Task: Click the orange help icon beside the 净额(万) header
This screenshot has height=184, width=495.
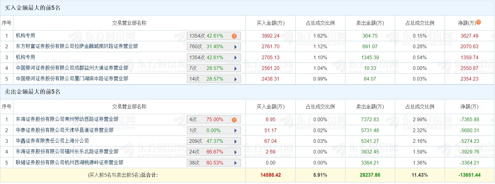Action: click(479, 22)
